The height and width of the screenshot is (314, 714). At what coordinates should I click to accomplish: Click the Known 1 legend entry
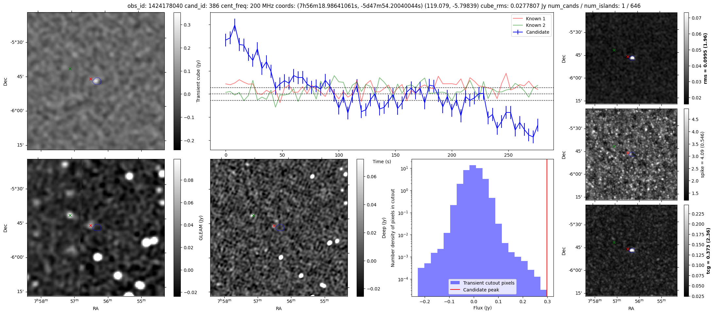coord(535,19)
